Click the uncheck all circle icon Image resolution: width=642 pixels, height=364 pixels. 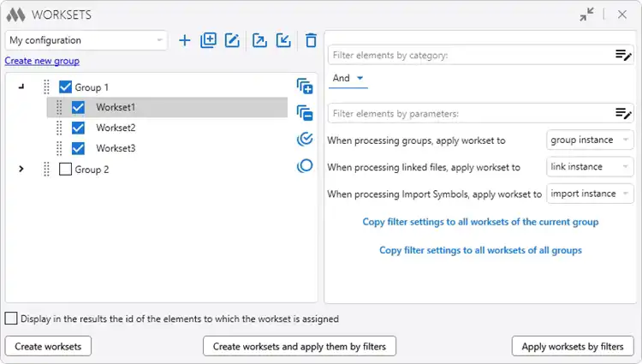305,166
